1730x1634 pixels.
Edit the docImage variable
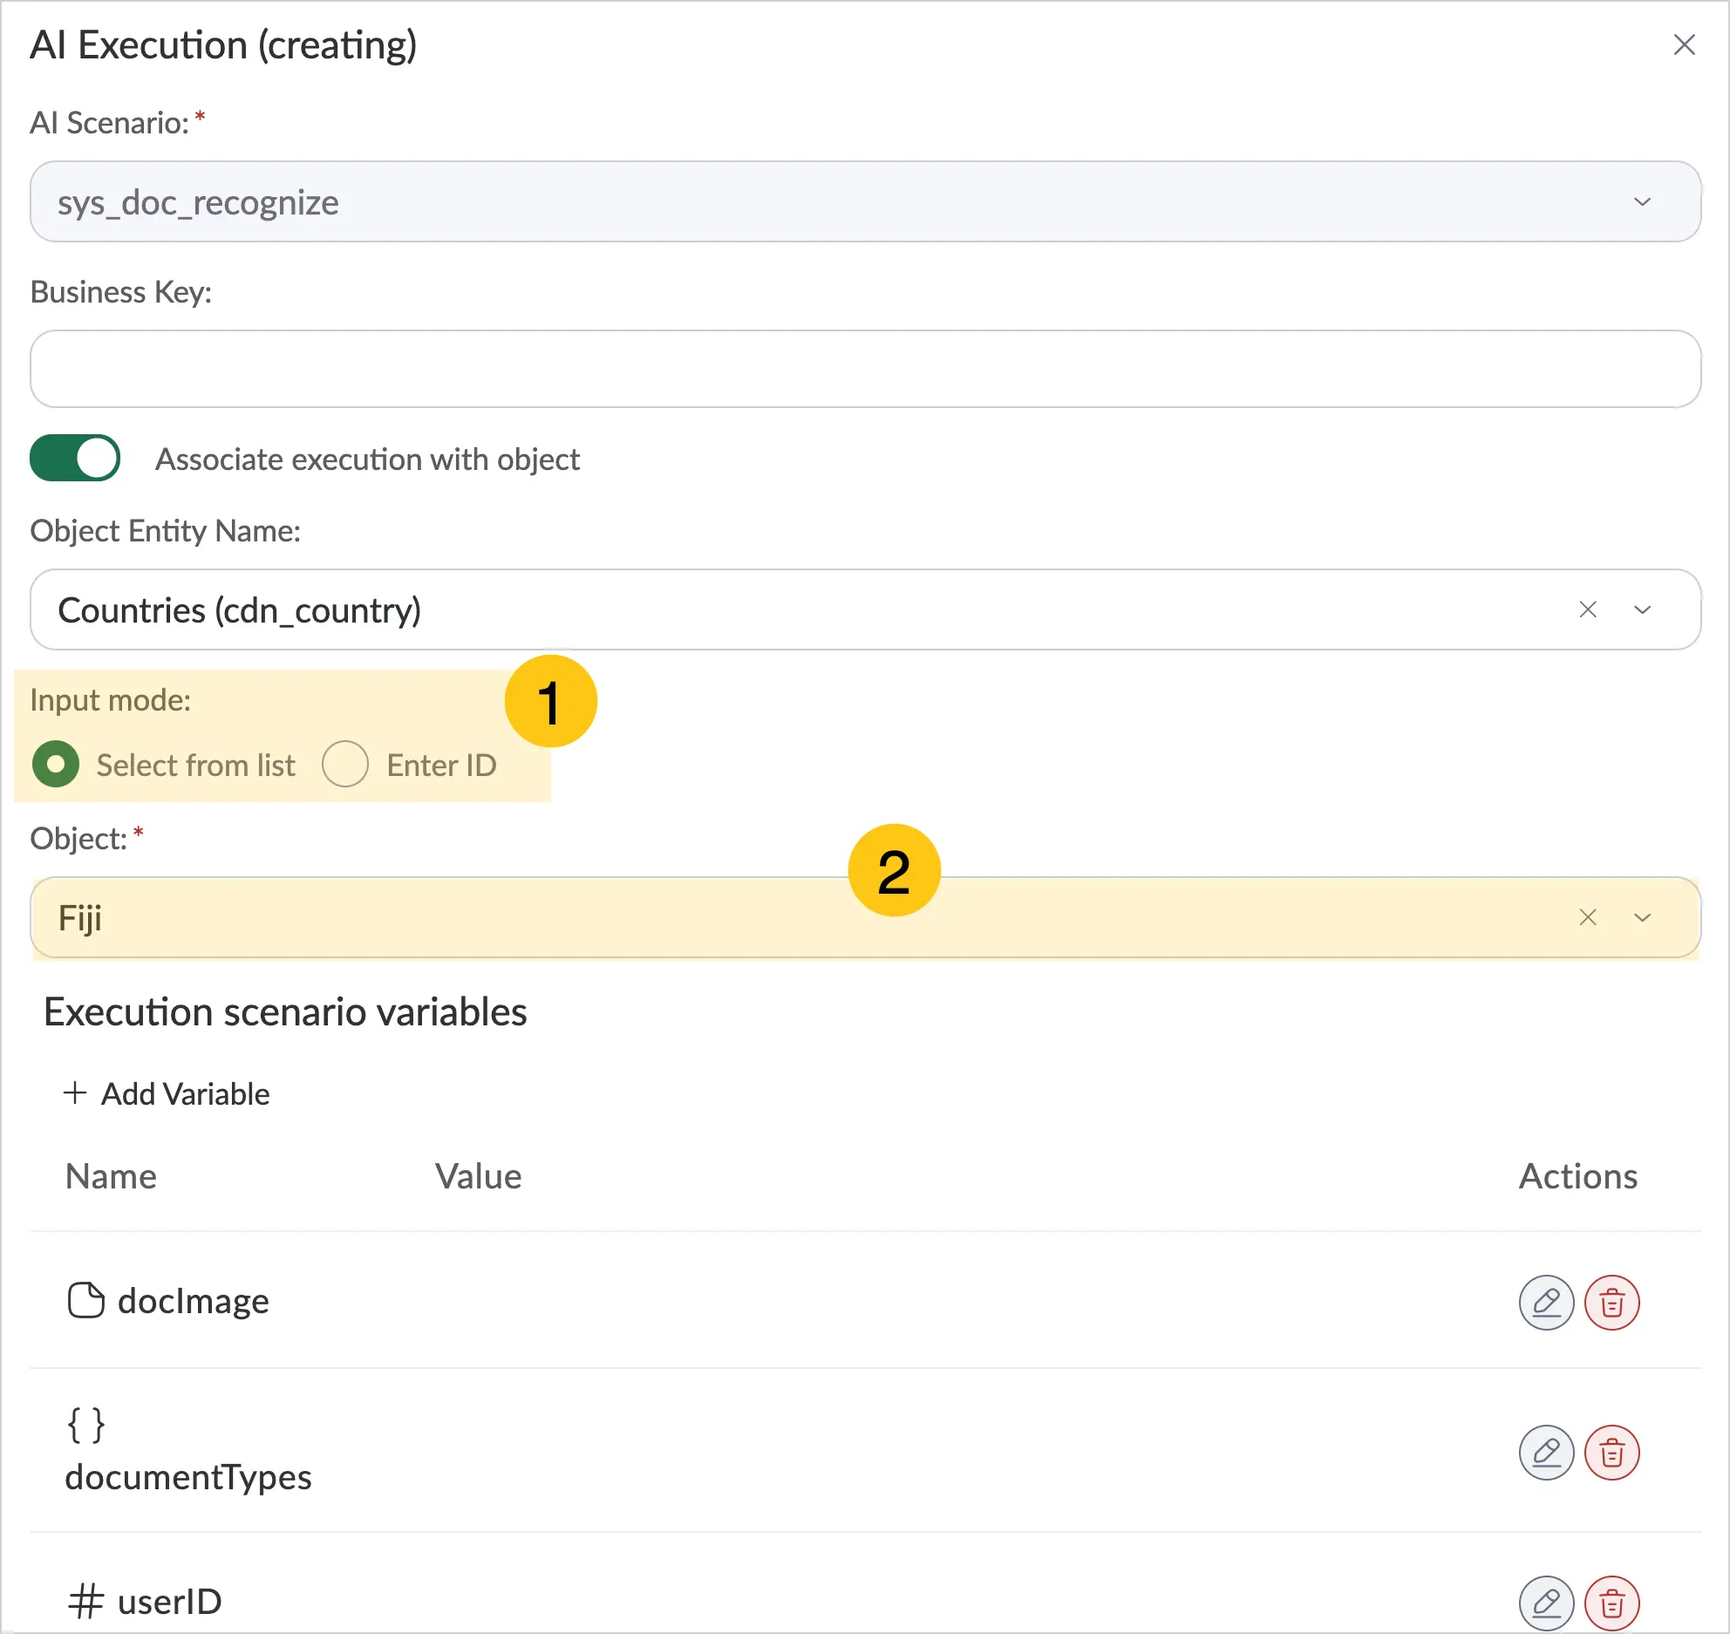(x=1546, y=1303)
